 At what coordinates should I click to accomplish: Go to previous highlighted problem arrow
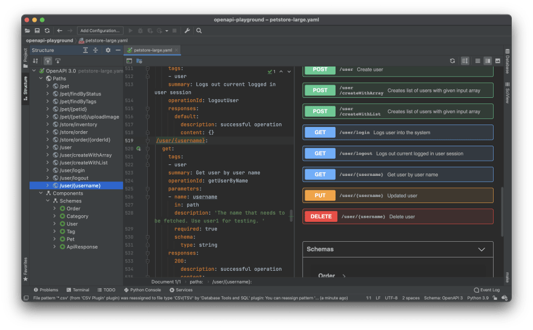coord(281,71)
